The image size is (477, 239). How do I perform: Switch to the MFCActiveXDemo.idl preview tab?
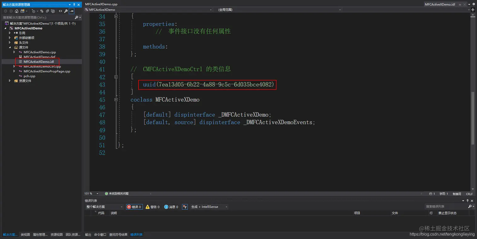[x=440, y=4]
